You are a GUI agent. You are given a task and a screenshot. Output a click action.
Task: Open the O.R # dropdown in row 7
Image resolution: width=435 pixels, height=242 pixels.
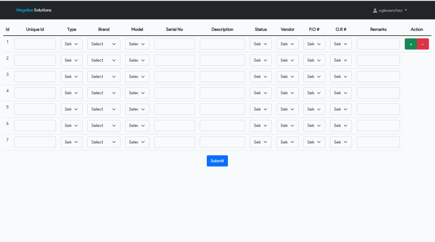click(x=341, y=142)
